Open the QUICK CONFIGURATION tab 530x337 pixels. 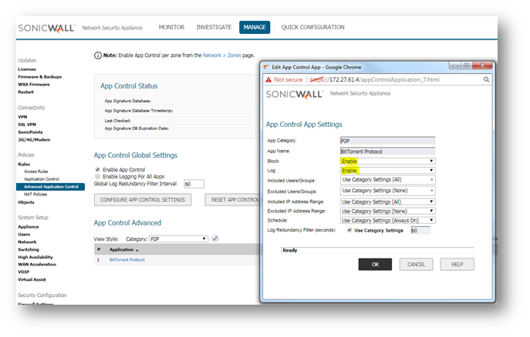312,27
